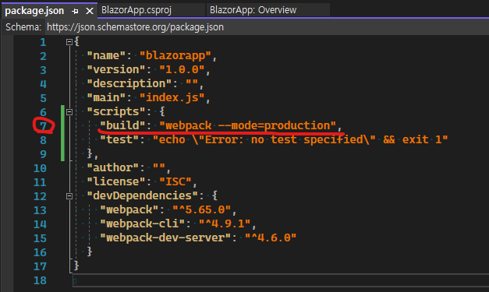The height and width of the screenshot is (292, 489).
Task: Click the Schema URL field
Action: pos(267,27)
